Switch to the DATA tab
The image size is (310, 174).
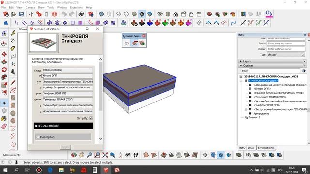(x=251, y=148)
